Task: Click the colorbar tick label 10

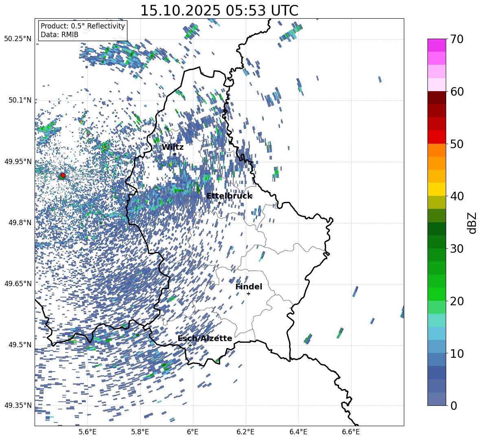Action: click(x=456, y=353)
